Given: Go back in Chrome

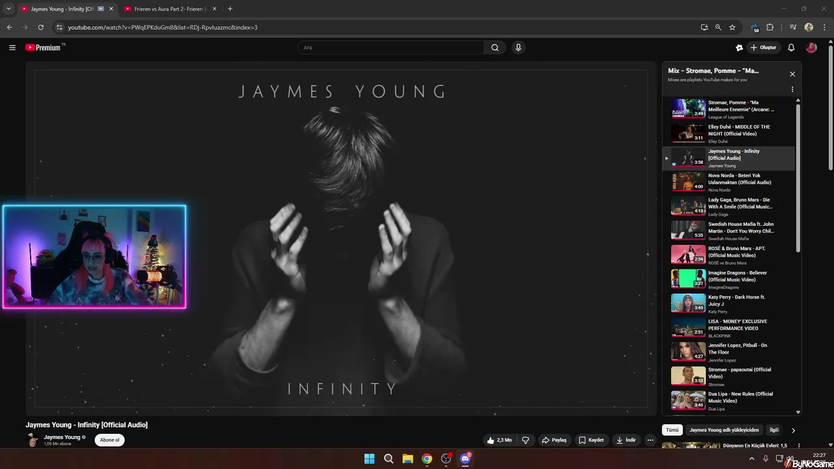Looking at the screenshot, I should click(10, 27).
